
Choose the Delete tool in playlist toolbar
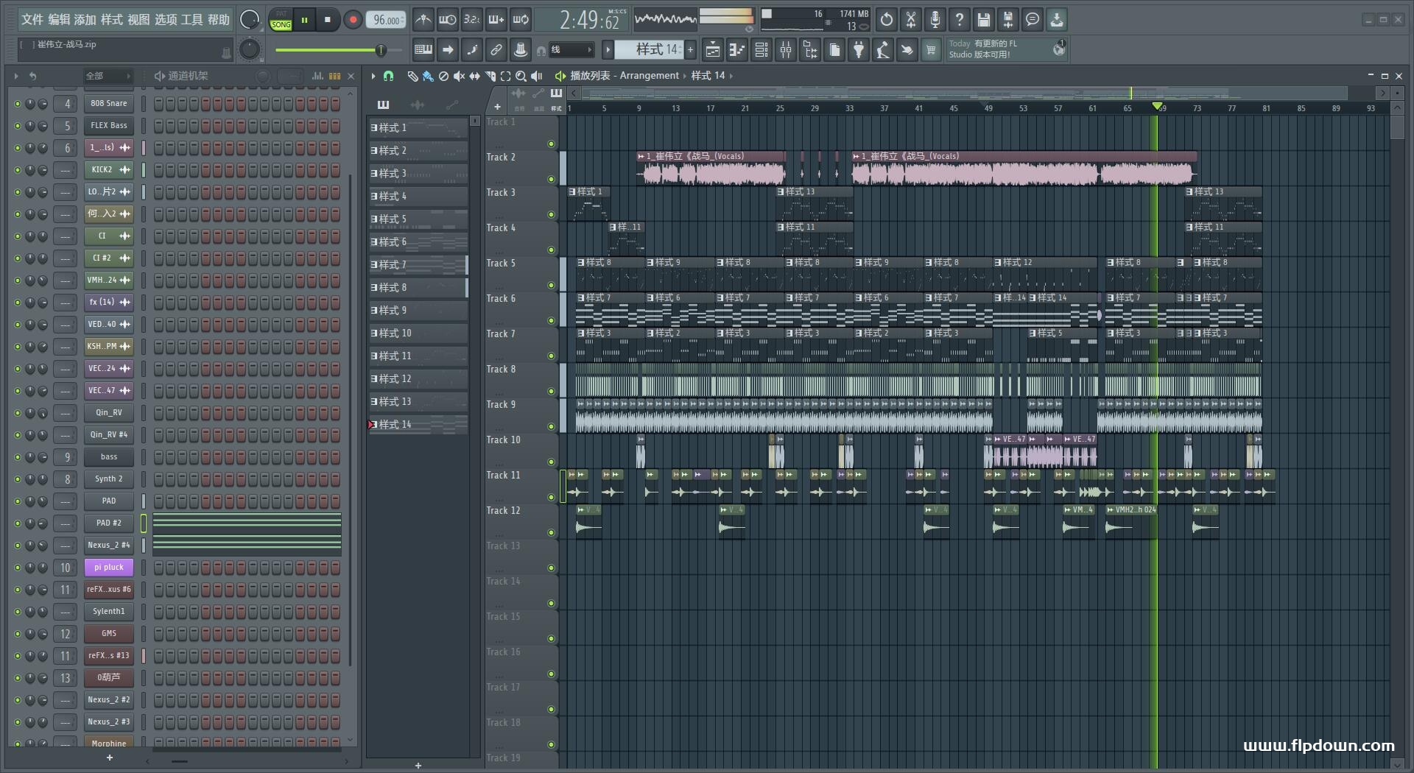coord(443,76)
